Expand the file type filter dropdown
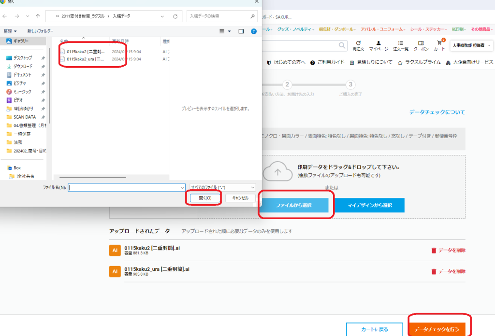The height and width of the screenshot is (336, 495). [222, 187]
